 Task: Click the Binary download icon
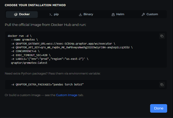(x=80, y=14)
